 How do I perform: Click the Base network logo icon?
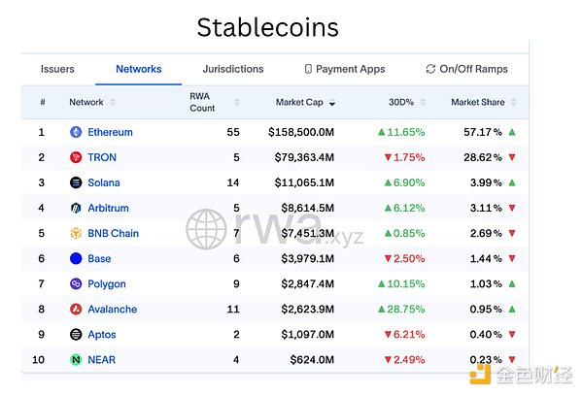coord(76,258)
